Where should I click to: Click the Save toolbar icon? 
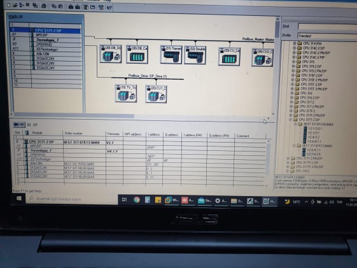coord(27,5)
